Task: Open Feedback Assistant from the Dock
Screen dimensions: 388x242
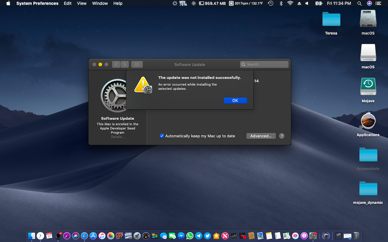Action: [304, 236]
